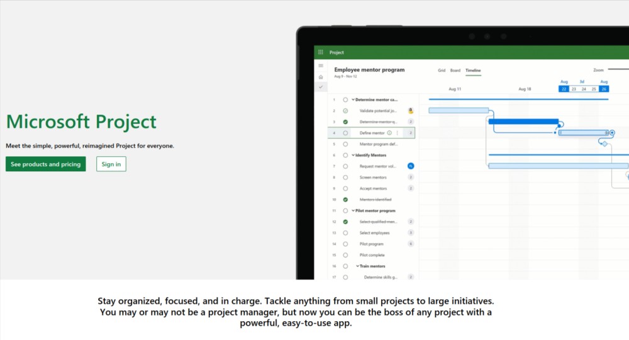The height and width of the screenshot is (340, 629).
Task: Select the Request mentor vol... Gantt bar
Action: [x=559, y=166]
